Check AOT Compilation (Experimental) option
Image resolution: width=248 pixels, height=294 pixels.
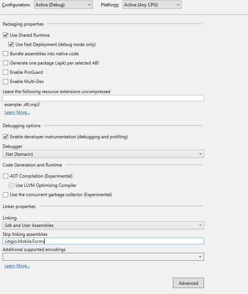click(6, 176)
